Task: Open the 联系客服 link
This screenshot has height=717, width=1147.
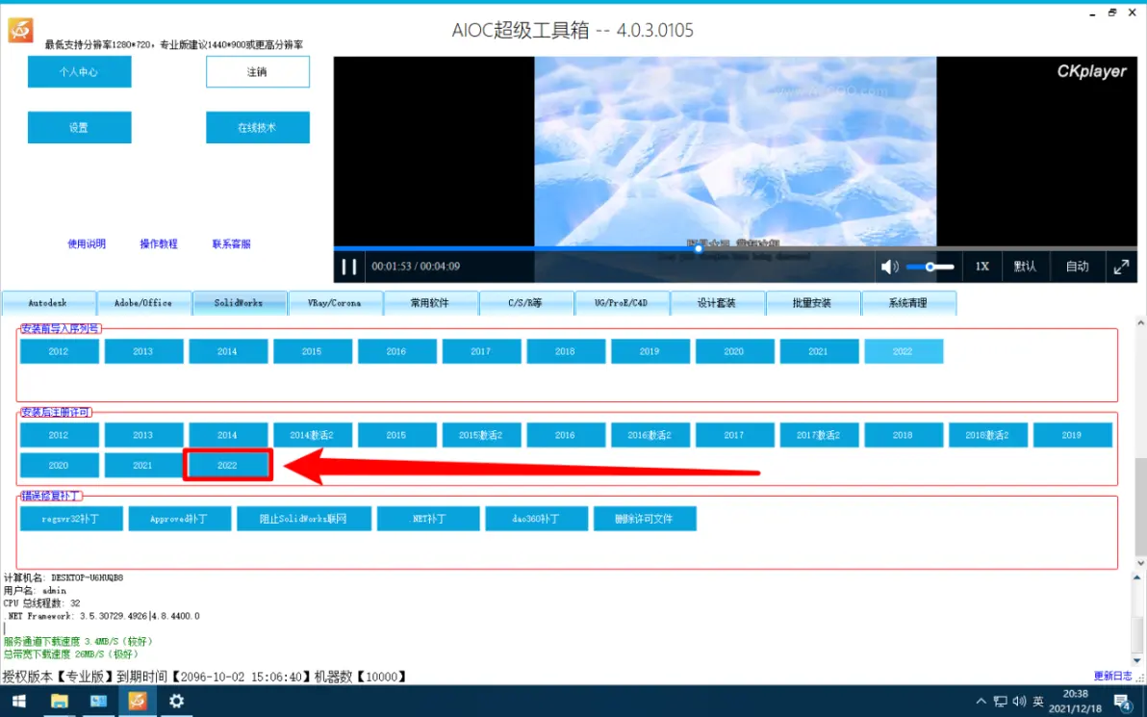Action: (231, 243)
